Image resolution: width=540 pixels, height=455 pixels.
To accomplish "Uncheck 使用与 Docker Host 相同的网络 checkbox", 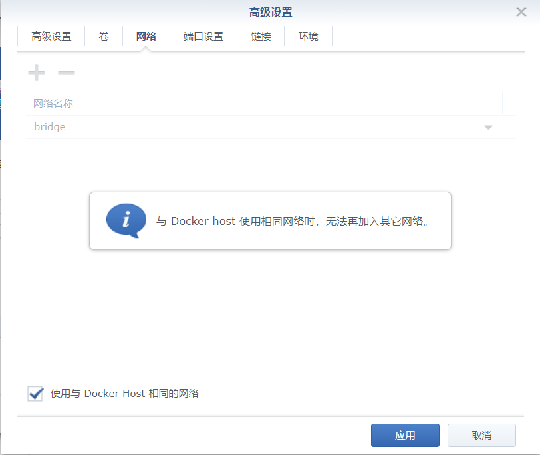I will click(35, 394).
